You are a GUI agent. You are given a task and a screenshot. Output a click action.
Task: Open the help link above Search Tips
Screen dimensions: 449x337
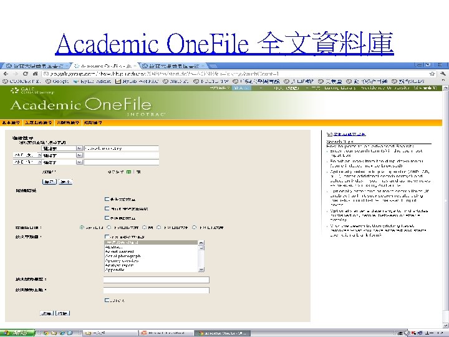pyautogui.click(x=349, y=134)
